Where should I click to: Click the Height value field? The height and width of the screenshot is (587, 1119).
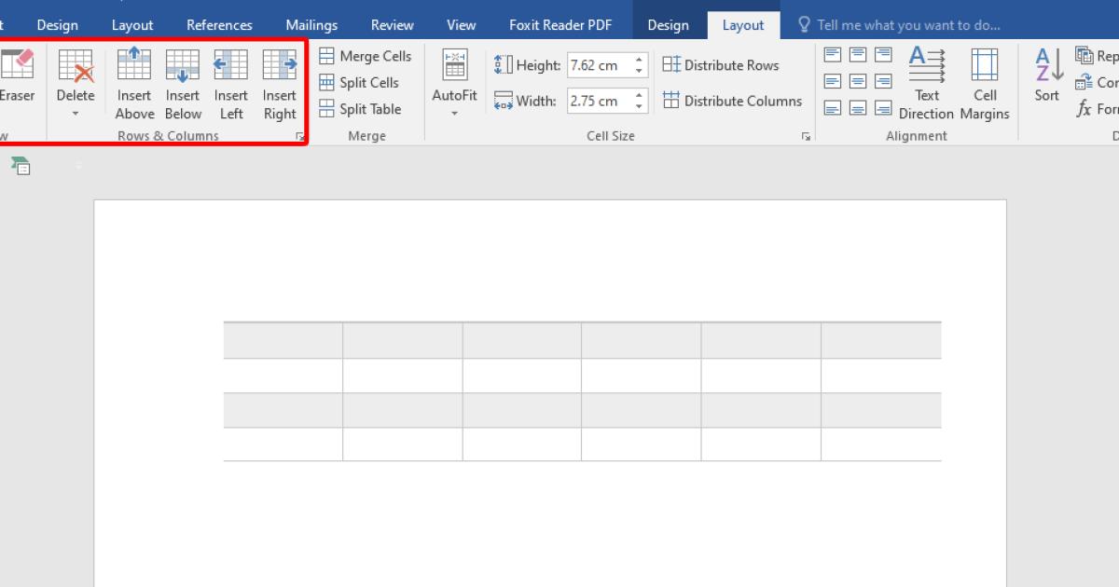[599, 65]
